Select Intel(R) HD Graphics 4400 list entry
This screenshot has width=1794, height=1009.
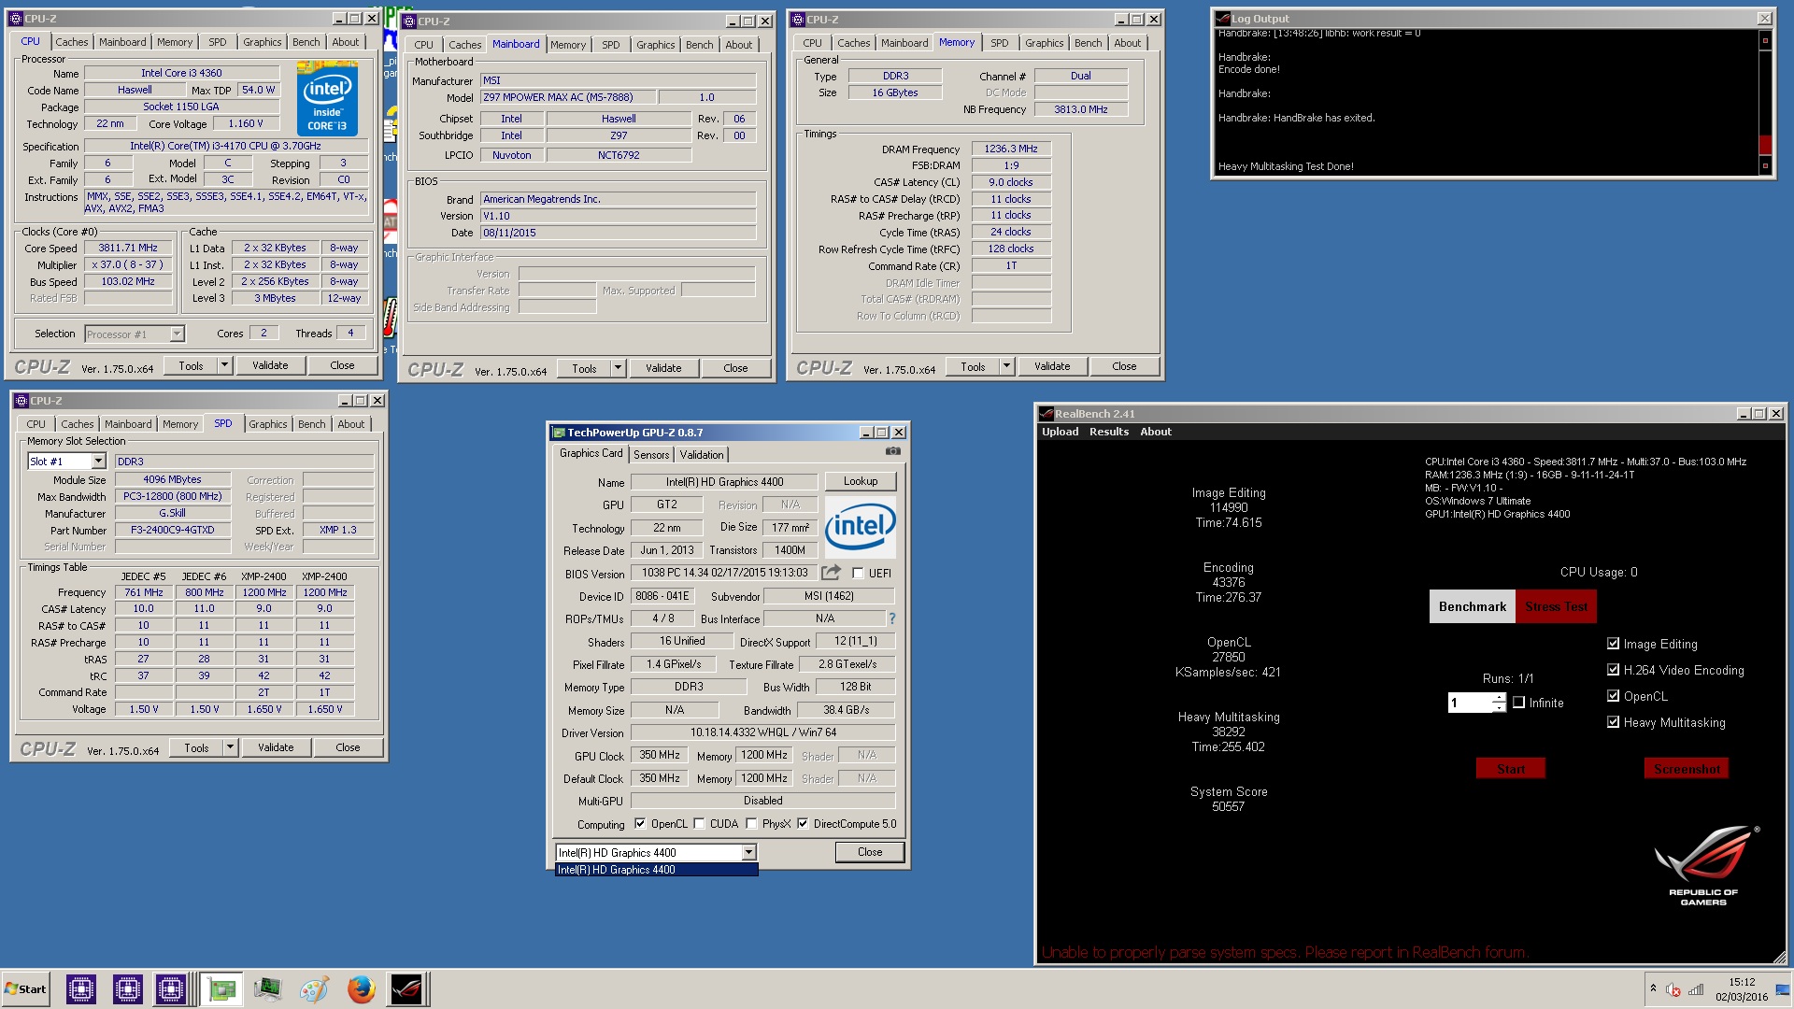coord(657,869)
